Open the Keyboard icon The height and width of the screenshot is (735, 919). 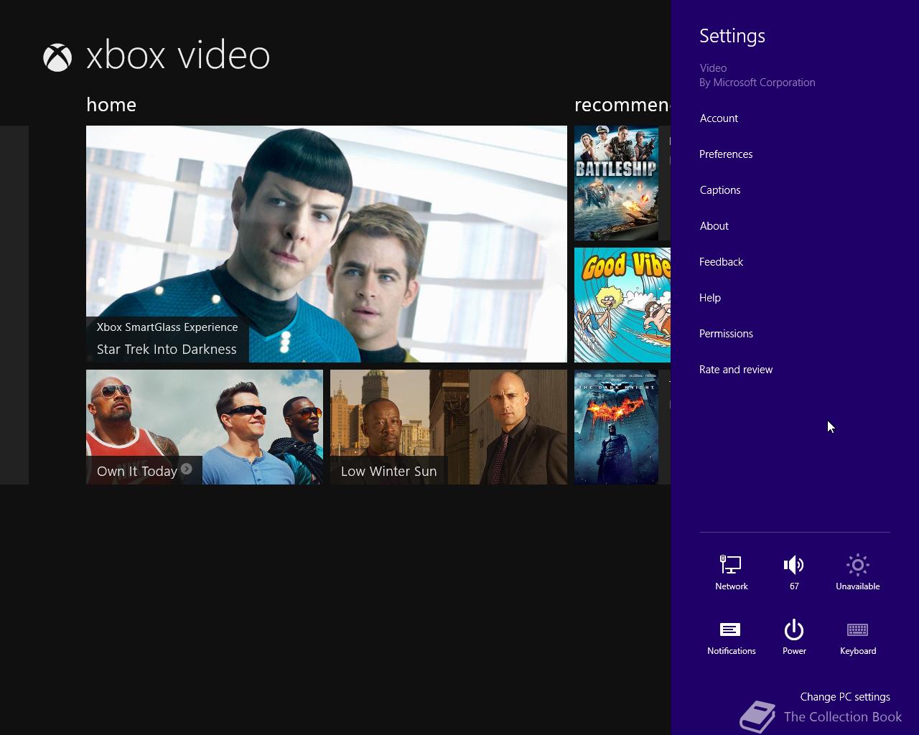point(857,629)
